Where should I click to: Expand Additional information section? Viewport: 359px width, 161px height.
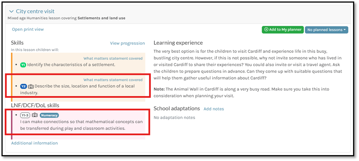34,143
